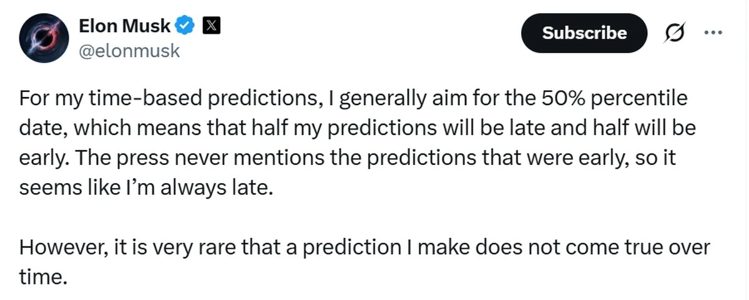Click the last word "time." of the post
Viewport: 749px width, 300px height.
(x=42, y=278)
